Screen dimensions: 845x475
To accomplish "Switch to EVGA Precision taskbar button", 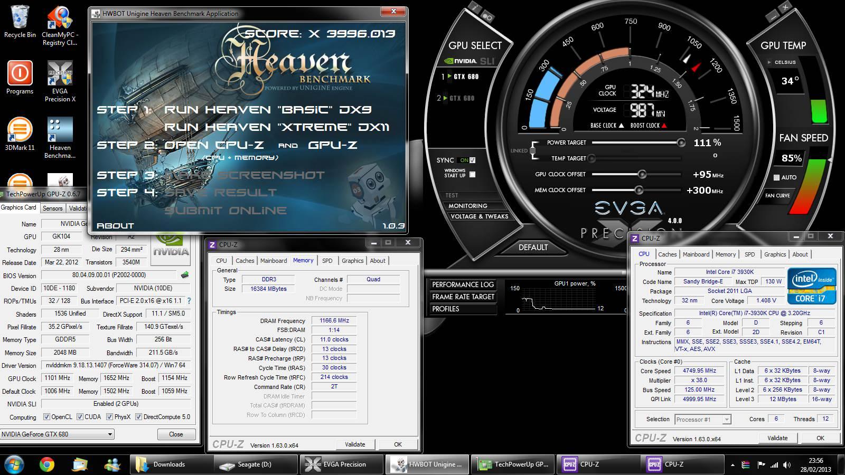I will point(341,464).
